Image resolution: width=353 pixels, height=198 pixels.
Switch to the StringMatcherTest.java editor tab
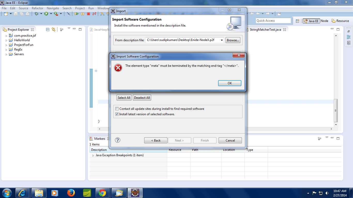[265, 30]
